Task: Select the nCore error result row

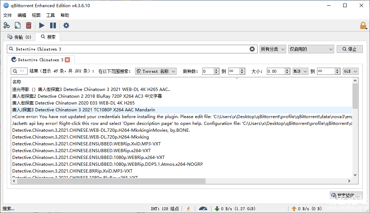Action: [x=182, y=117]
